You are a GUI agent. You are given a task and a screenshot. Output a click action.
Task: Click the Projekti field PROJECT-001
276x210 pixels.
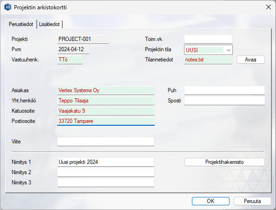83,39
